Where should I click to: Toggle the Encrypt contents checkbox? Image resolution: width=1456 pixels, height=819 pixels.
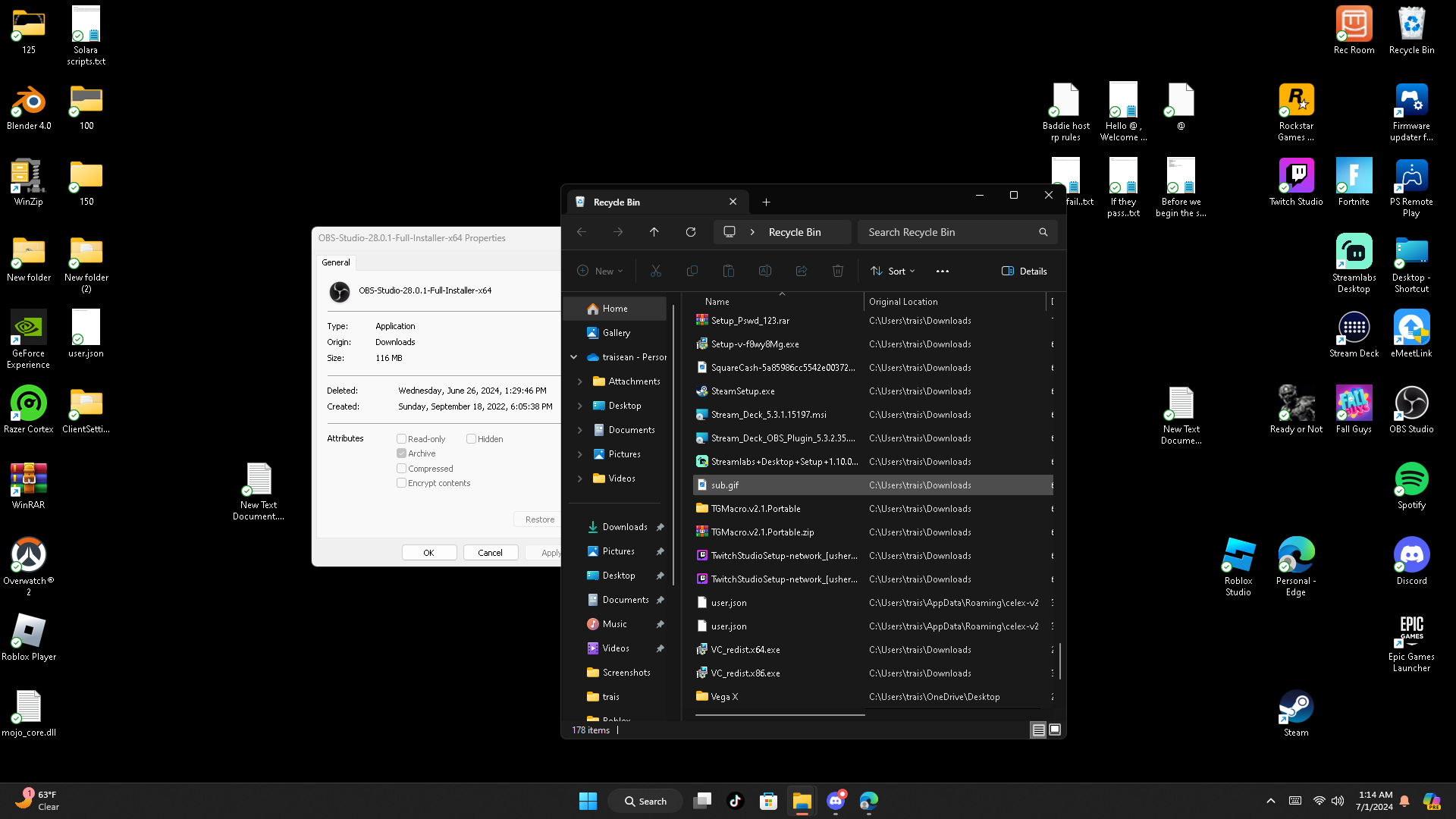tap(401, 483)
